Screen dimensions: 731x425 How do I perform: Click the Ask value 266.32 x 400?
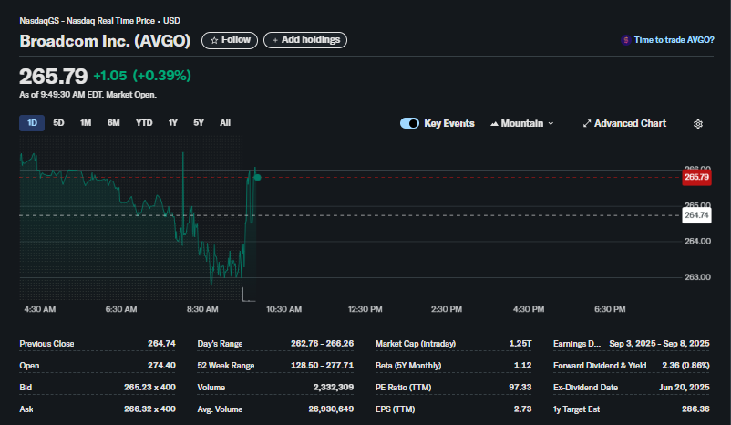149,409
